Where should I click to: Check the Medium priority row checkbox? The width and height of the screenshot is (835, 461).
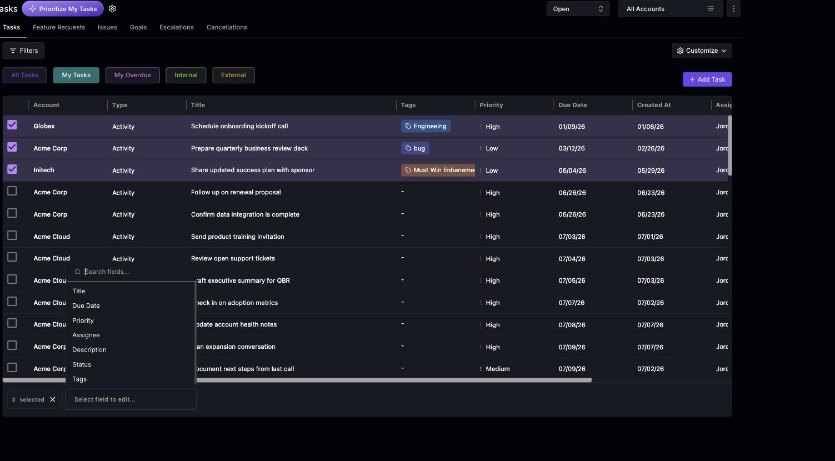tap(12, 368)
